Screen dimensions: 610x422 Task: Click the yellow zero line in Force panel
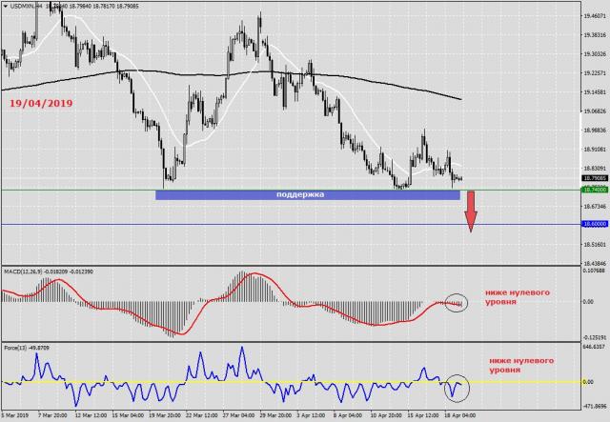point(286,382)
